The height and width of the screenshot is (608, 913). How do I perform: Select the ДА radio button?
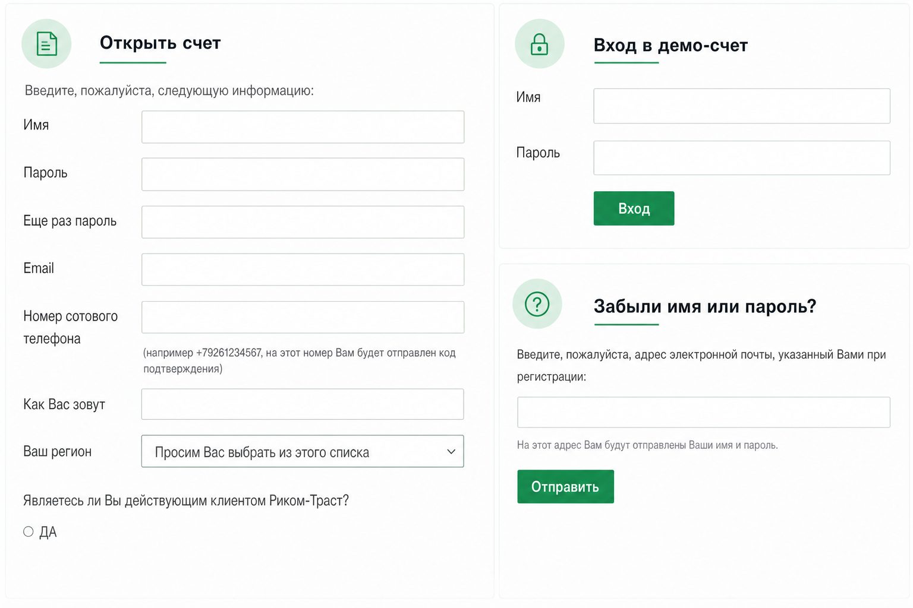click(x=28, y=531)
